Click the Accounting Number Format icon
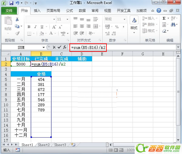The width and height of the screenshot is (182, 154). tap(107, 27)
